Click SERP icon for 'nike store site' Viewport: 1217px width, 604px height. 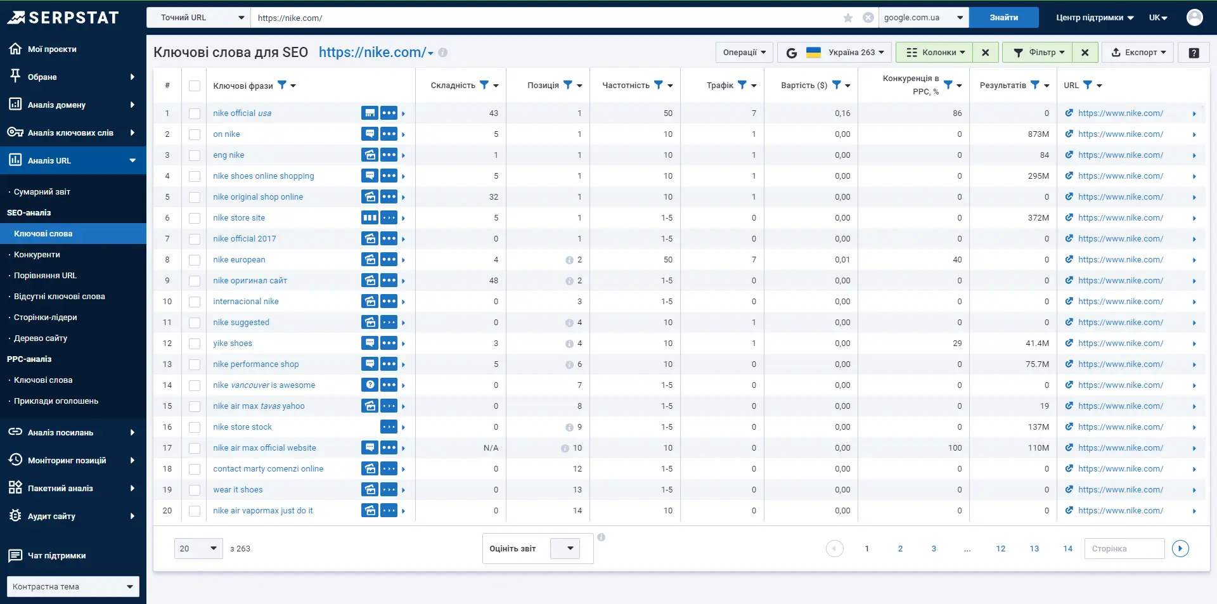(x=370, y=217)
